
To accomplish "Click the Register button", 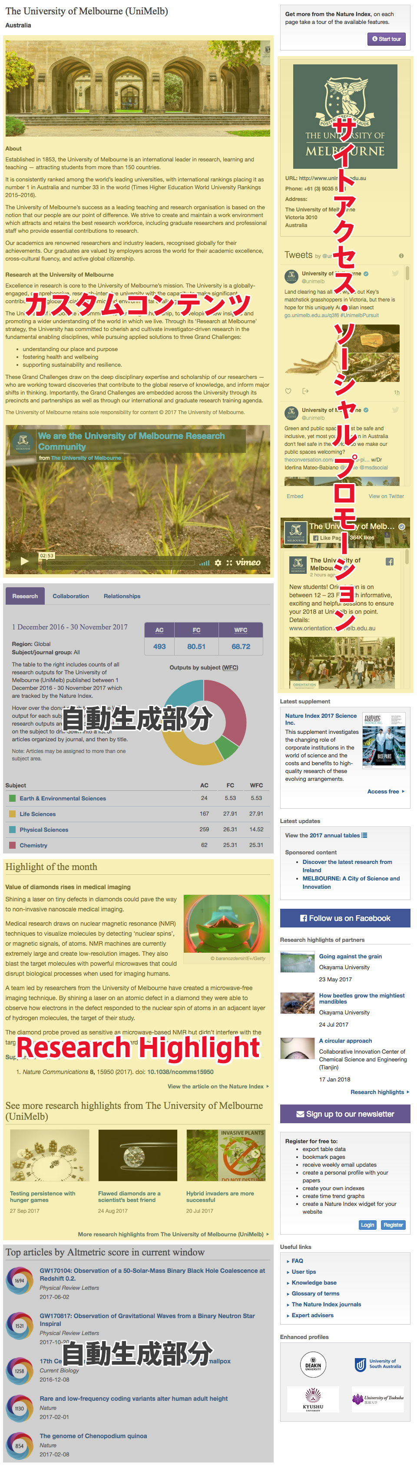I will pos(393,1225).
